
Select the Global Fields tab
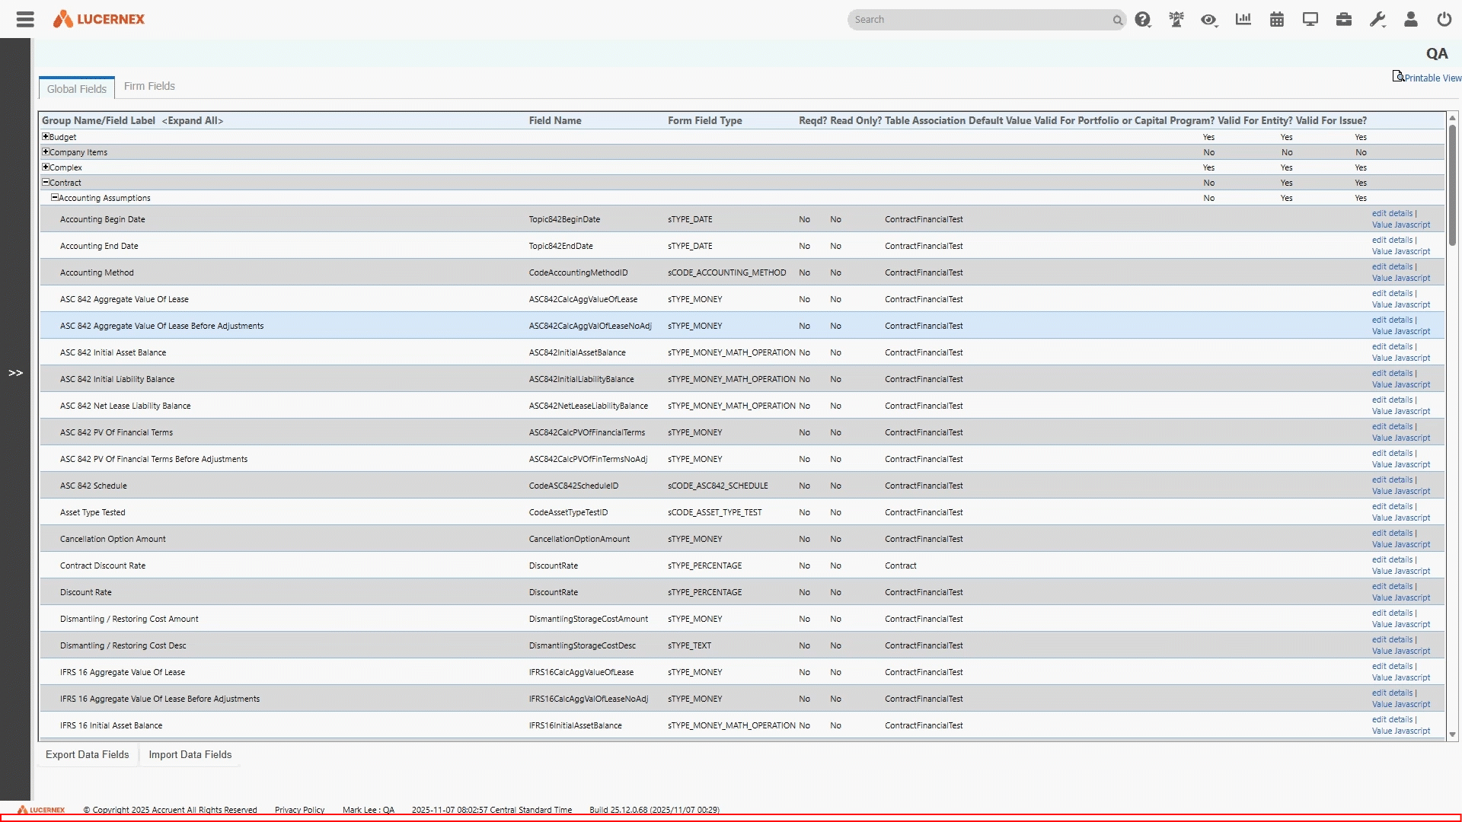coord(77,89)
